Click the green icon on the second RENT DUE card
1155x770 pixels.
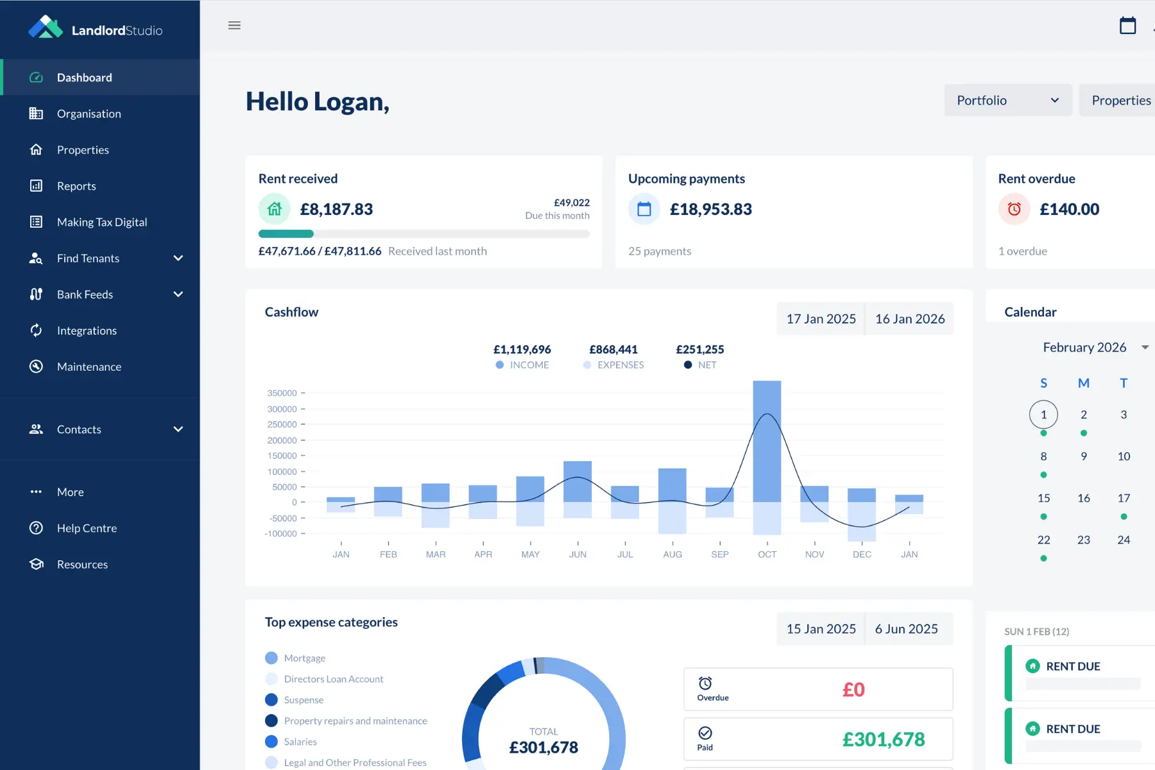[1032, 729]
